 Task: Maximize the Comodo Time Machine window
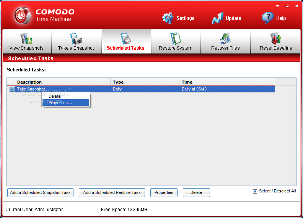(x=287, y=6)
